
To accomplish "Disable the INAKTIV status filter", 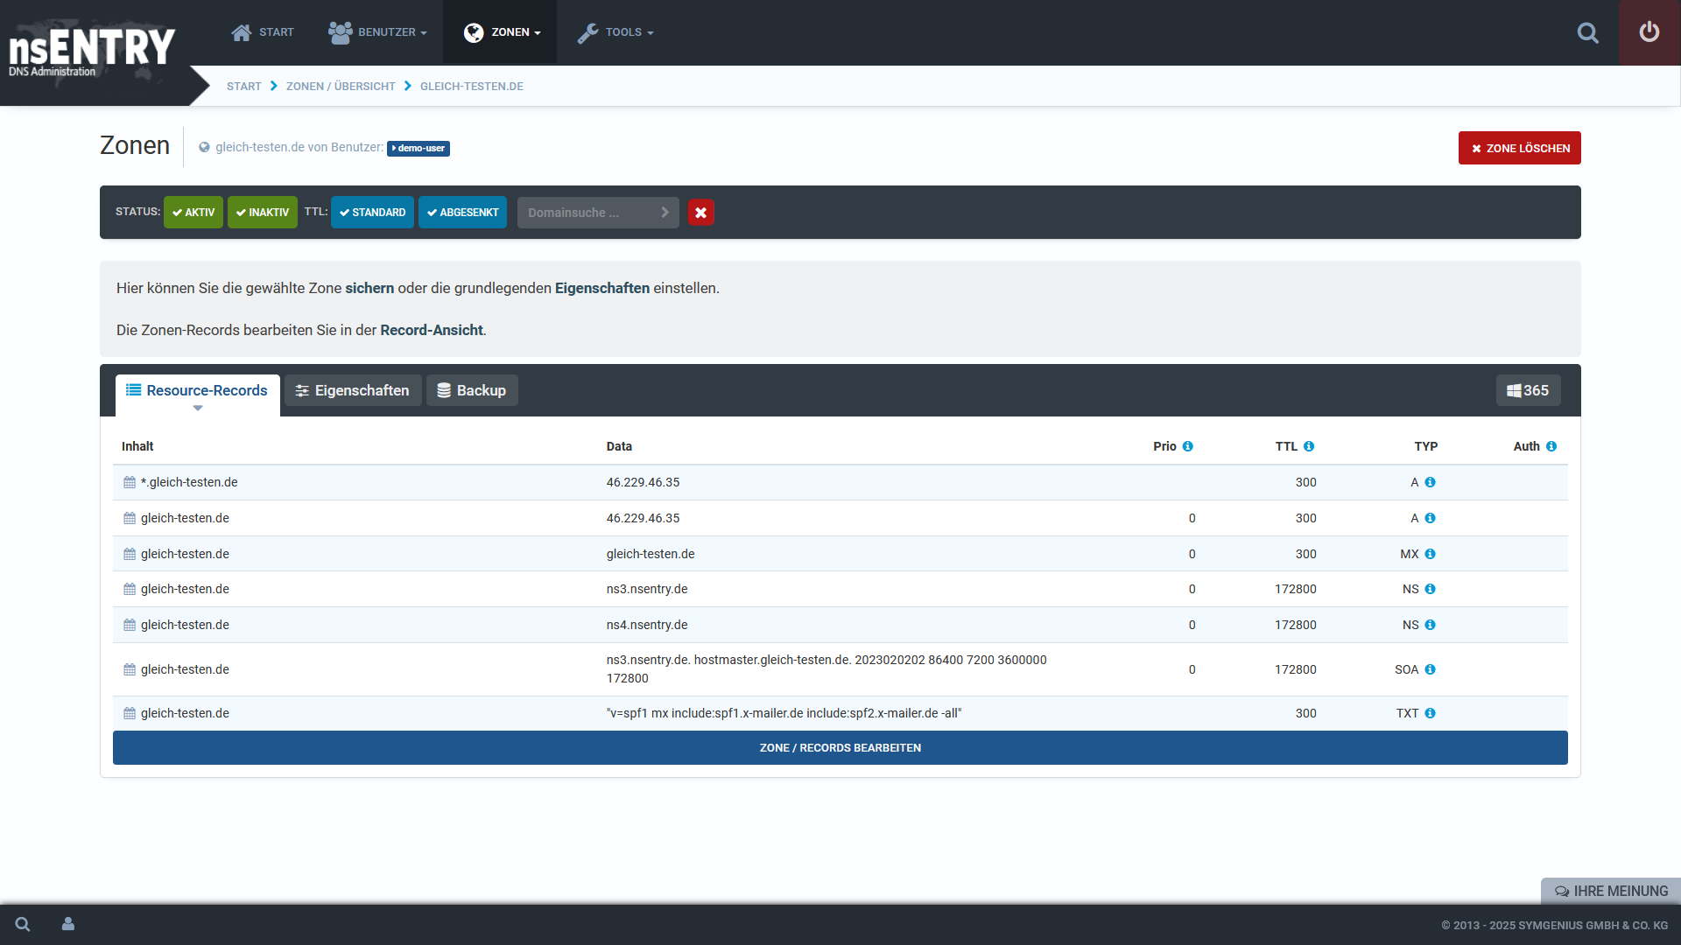I will [262, 212].
